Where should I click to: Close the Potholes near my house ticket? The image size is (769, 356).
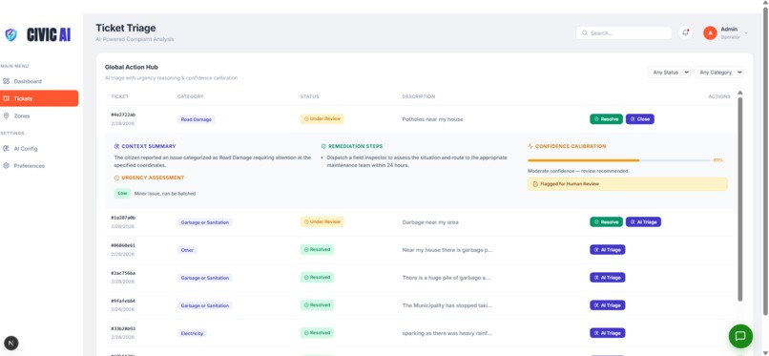(639, 119)
